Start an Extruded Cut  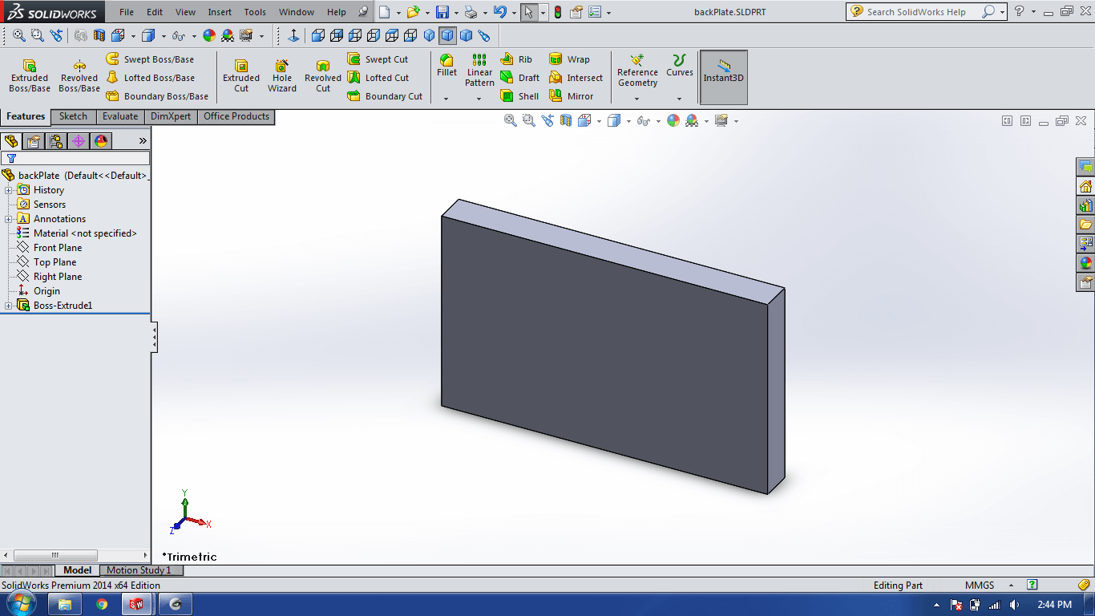241,76
